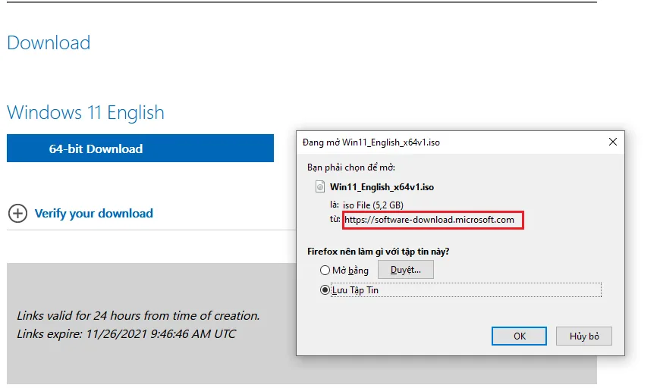Click the Download page heading

click(49, 42)
